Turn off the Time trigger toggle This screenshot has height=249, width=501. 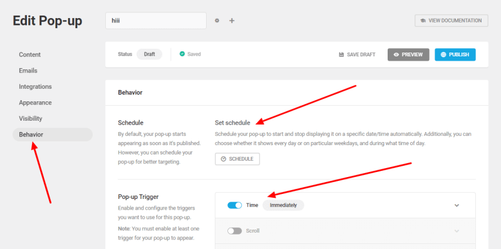point(234,205)
